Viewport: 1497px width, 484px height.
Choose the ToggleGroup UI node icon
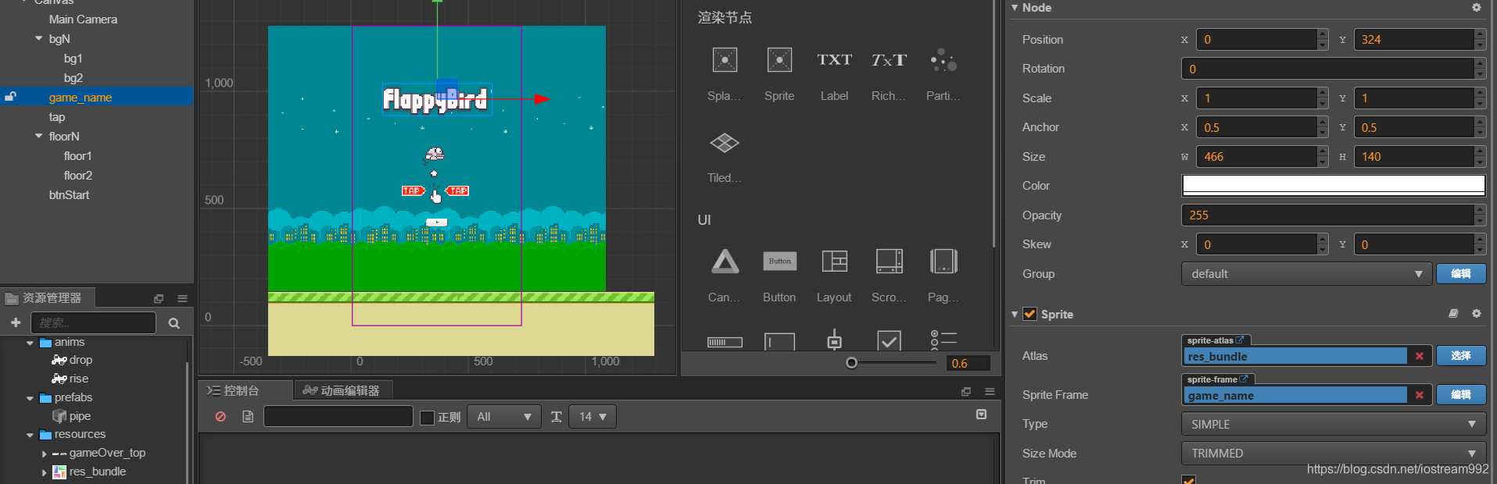click(944, 340)
